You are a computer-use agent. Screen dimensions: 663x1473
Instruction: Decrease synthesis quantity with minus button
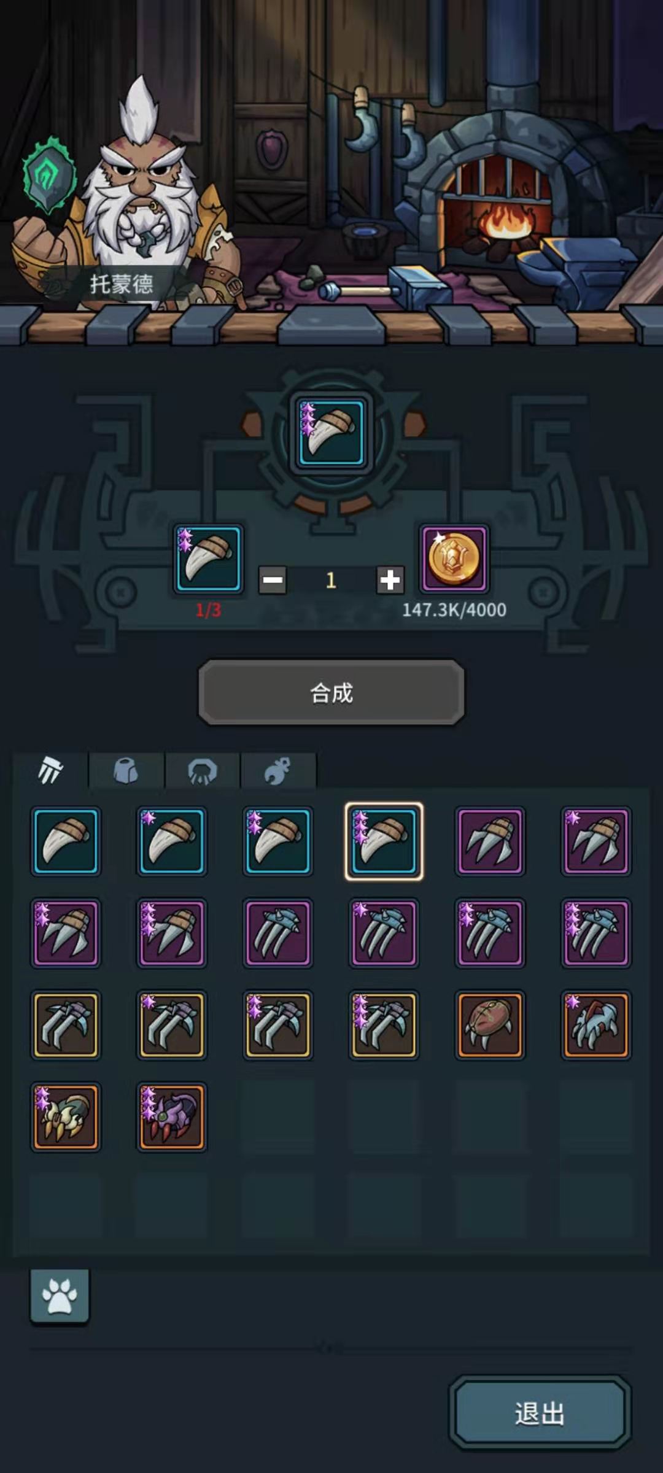(x=272, y=580)
